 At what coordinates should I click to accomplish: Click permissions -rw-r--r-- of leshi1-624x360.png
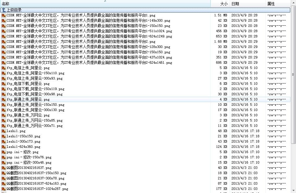277,147
